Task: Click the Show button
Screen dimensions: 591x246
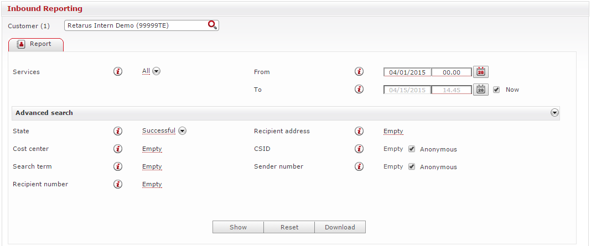Action: click(x=238, y=227)
